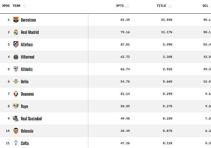
Task: Sort table using TITLE sort arrows
Action: pos(170,6)
